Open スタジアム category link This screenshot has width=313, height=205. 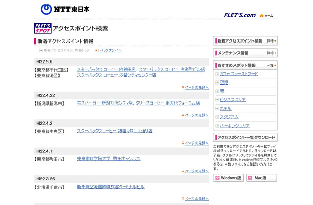click(x=229, y=117)
